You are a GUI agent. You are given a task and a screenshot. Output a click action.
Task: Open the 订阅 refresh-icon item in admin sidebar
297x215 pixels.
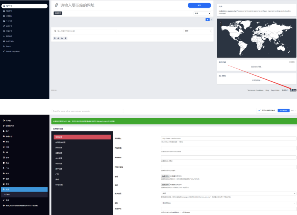(x=6, y=147)
